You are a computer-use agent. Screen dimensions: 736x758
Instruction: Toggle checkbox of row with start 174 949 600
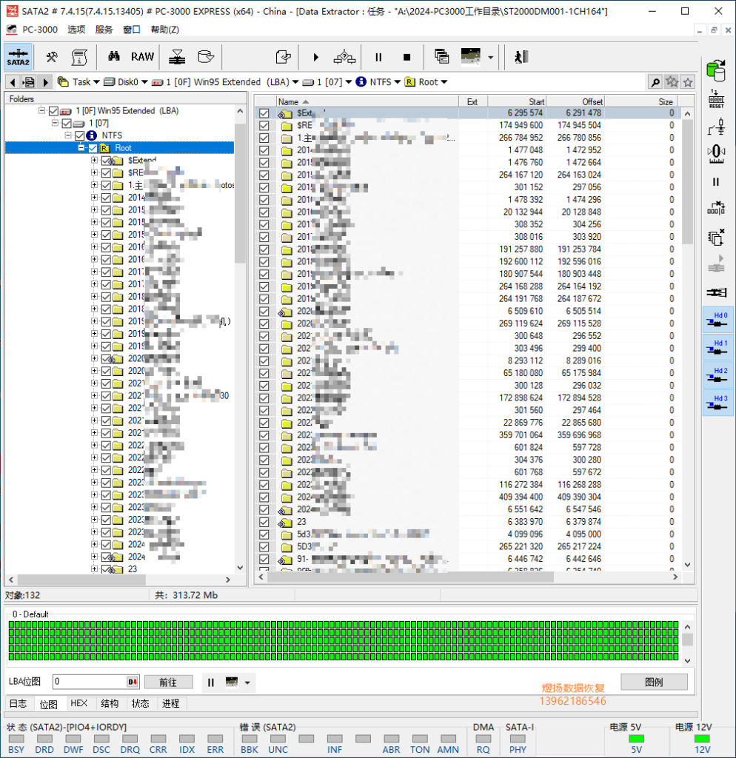tap(264, 125)
